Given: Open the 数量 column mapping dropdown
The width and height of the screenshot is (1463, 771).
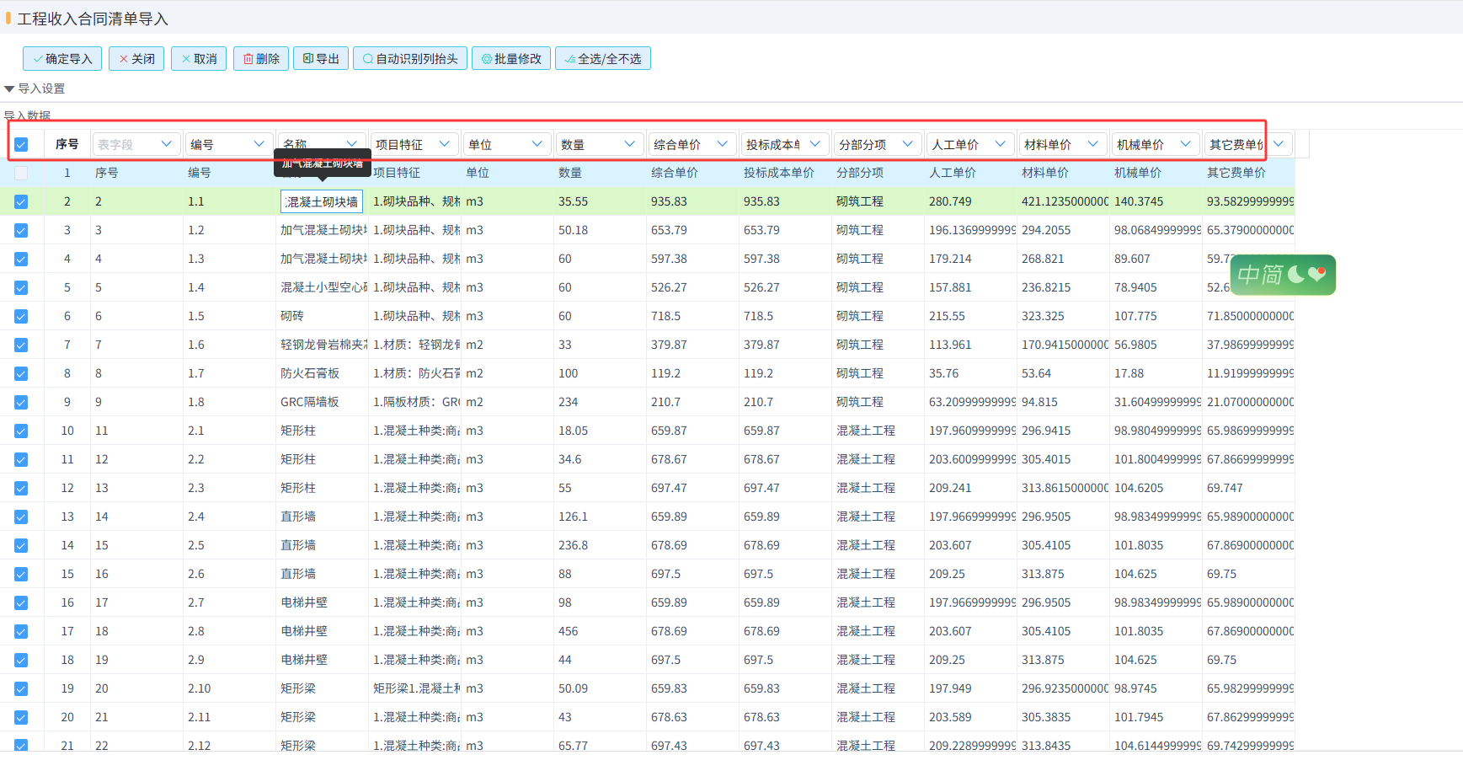Looking at the screenshot, I should (x=600, y=144).
